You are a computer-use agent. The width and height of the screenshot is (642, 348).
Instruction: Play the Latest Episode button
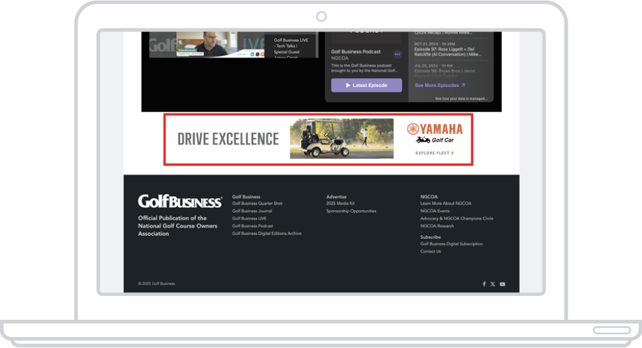pos(367,85)
